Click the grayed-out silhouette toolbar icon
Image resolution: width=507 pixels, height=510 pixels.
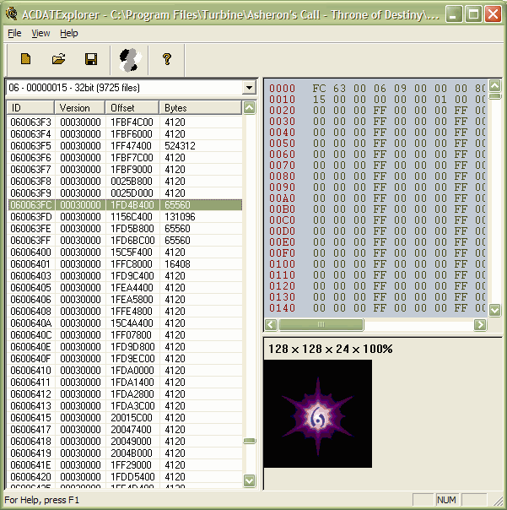pyautogui.click(x=129, y=59)
